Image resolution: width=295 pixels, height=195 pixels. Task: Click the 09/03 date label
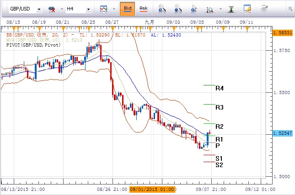pyautogui.click(x=173, y=22)
